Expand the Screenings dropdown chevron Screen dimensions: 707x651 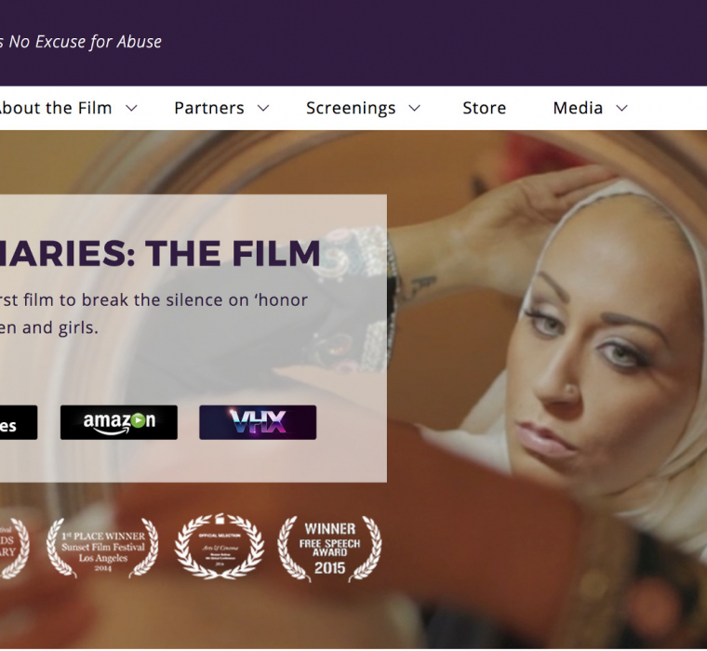(x=414, y=108)
